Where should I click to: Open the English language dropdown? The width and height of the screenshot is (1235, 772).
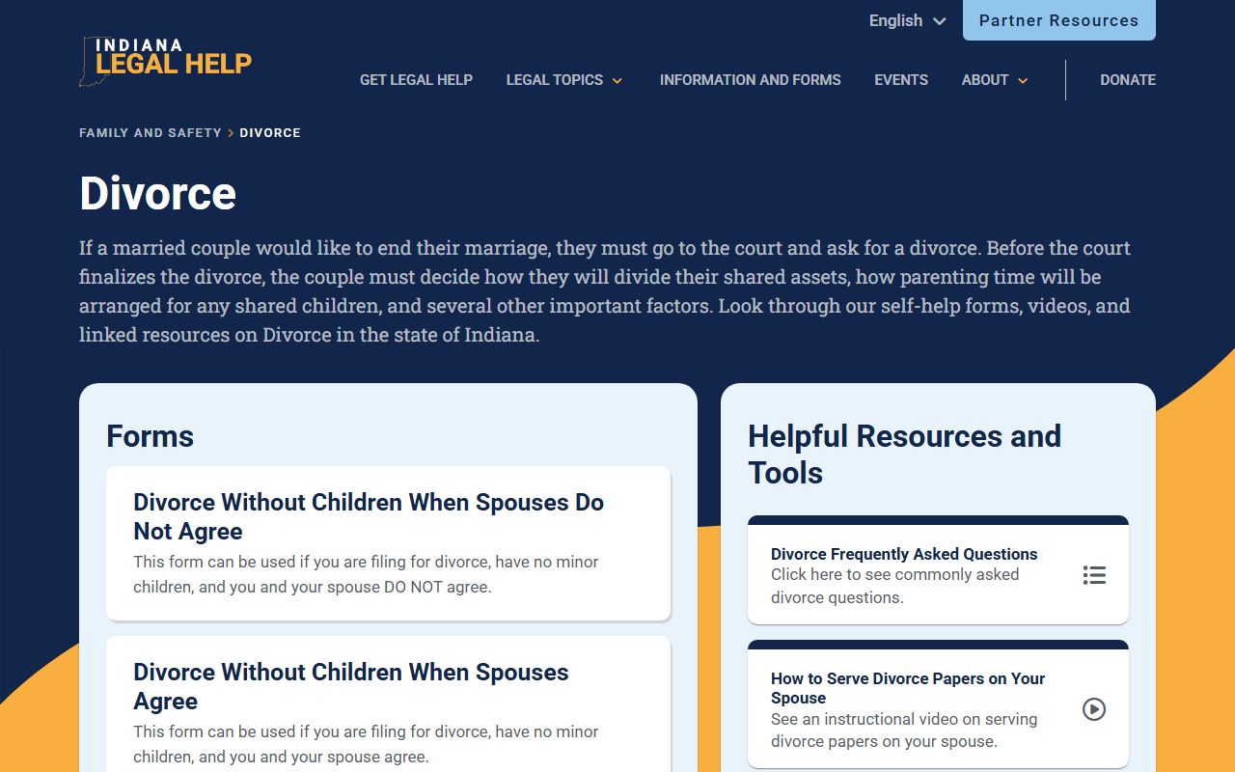tap(907, 20)
